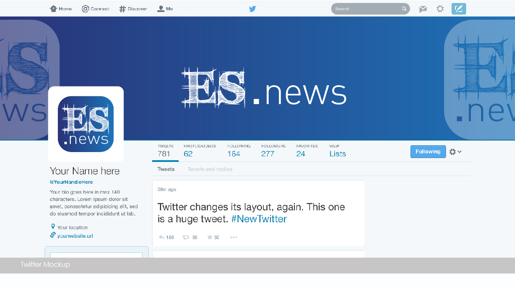This screenshot has height=290, width=515.
Task: Open the Connect page
Action: pyautogui.click(x=96, y=9)
